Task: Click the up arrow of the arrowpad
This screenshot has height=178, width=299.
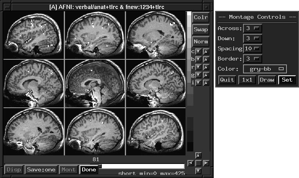Action: coord(198,156)
